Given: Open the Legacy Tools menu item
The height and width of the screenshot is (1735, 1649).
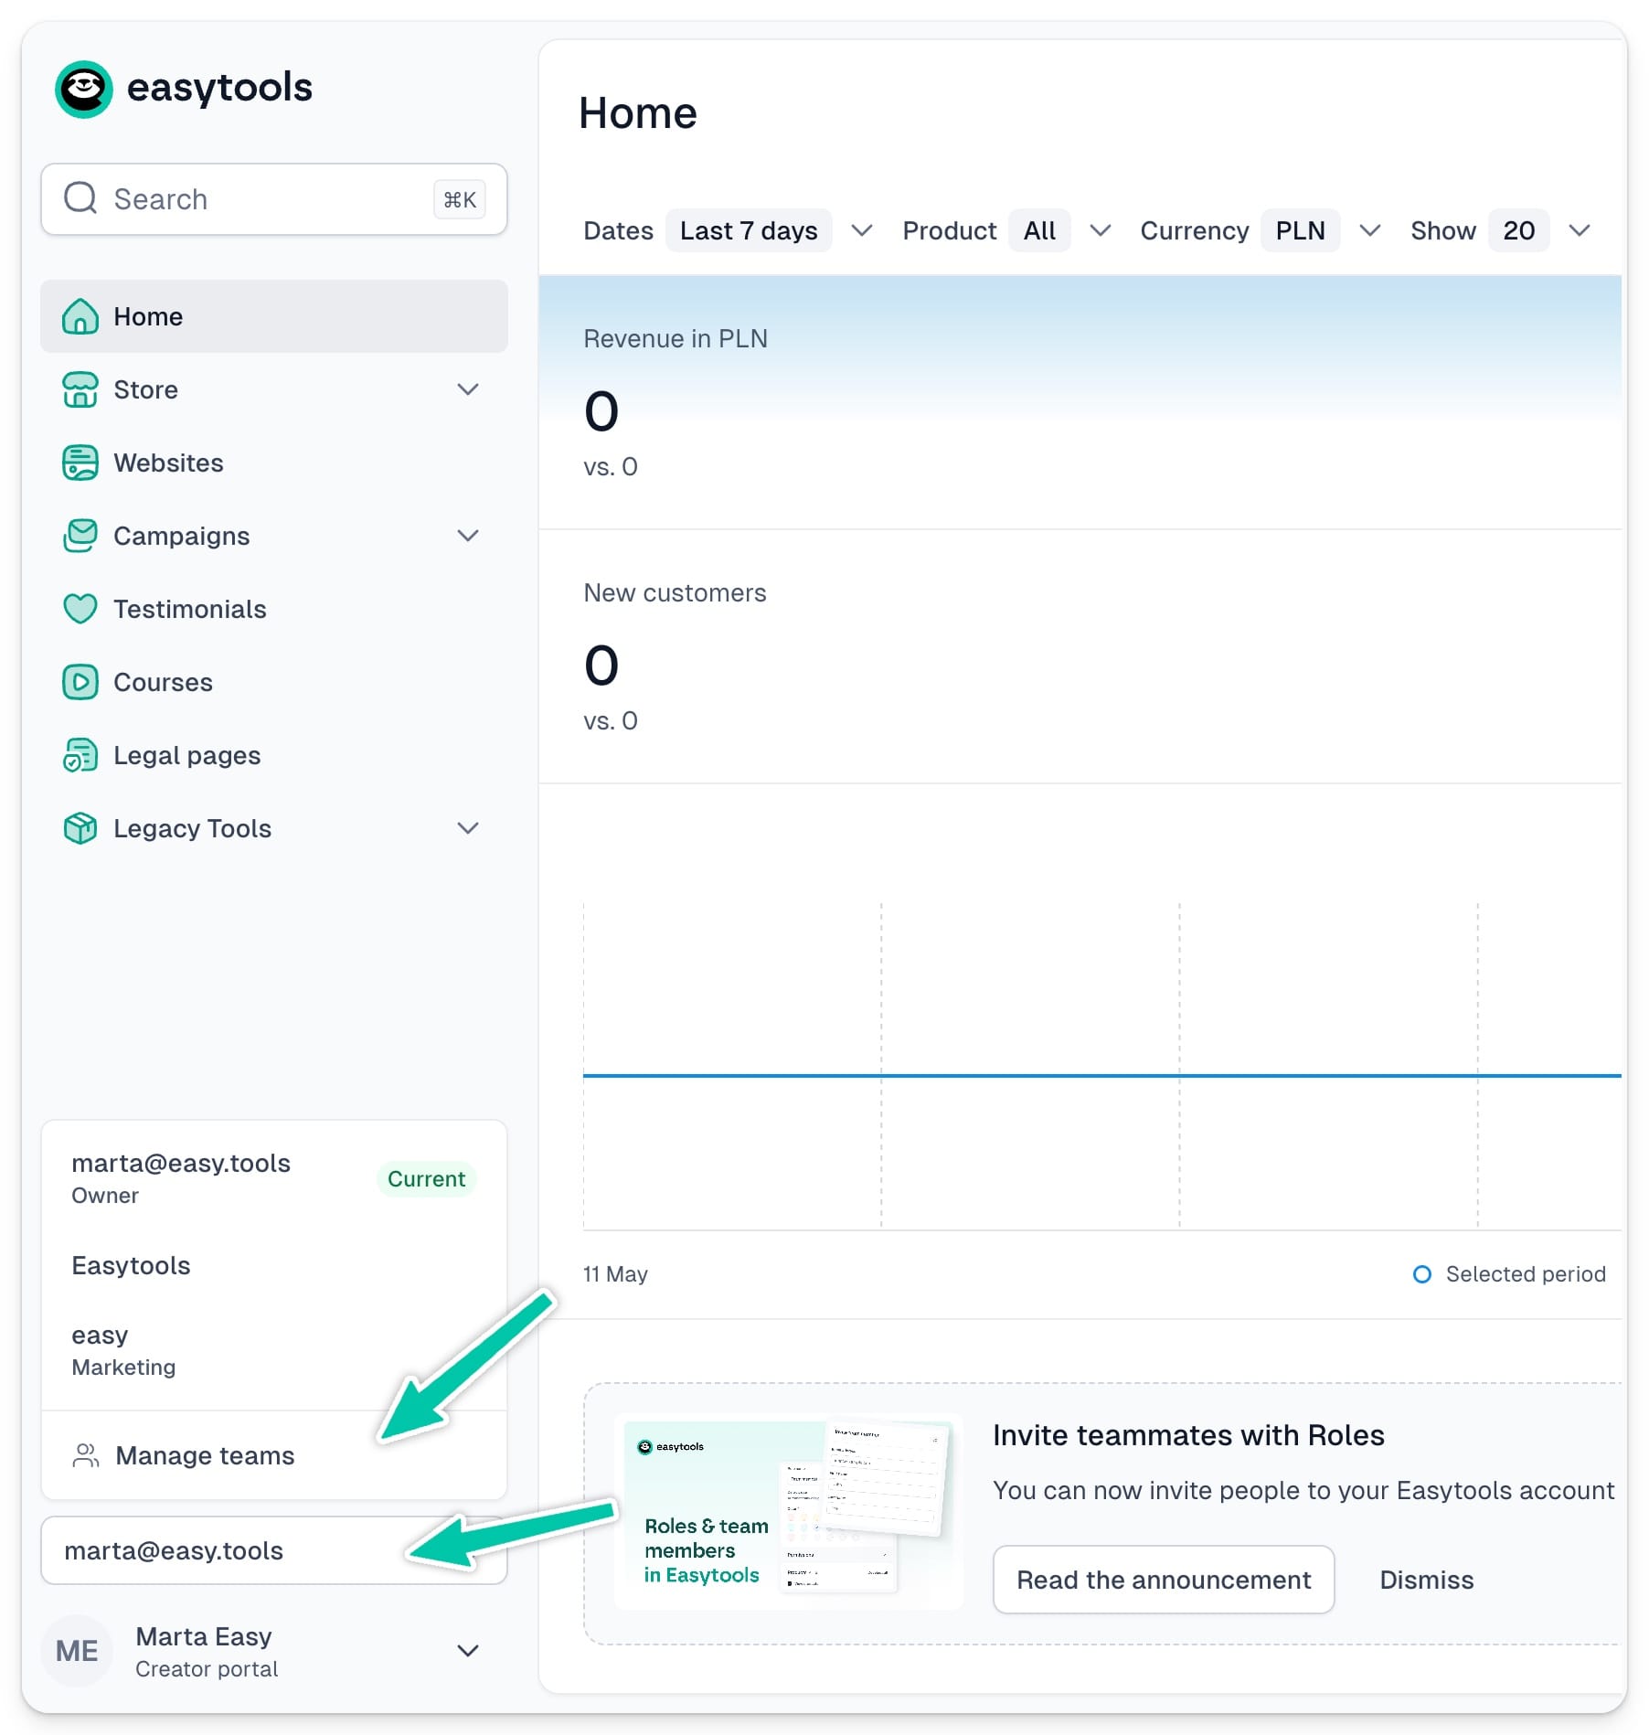Looking at the screenshot, I should (x=274, y=828).
